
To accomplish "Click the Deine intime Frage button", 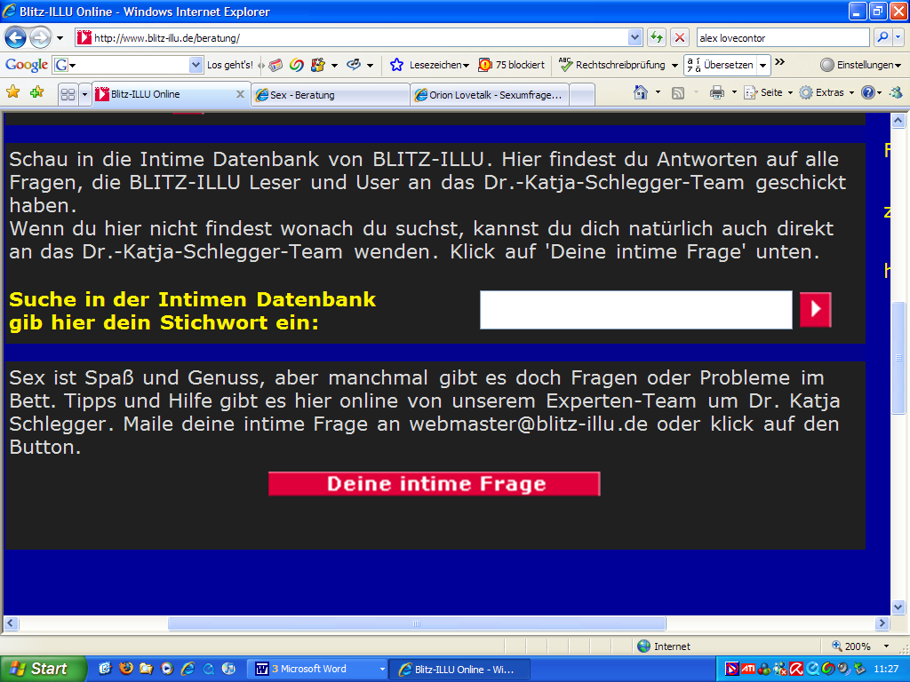I will [434, 484].
